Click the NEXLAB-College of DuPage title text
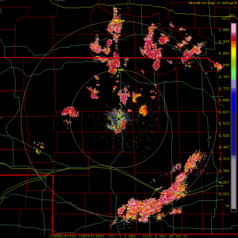This screenshot has width=238, height=238. [x=211, y=3]
